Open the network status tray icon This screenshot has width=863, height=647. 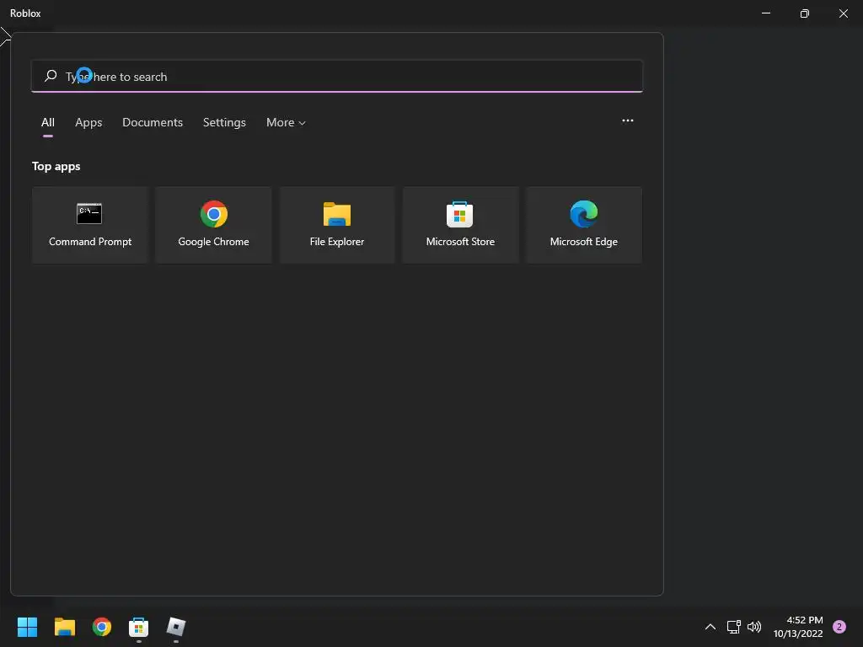733,627
